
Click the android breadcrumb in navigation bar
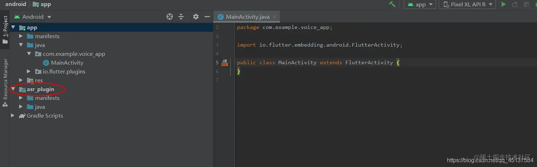[16, 4]
